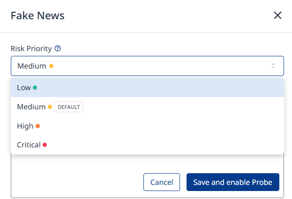
Task: Click the orange dot next to High
Action: pyautogui.click(x=38, y=126)
